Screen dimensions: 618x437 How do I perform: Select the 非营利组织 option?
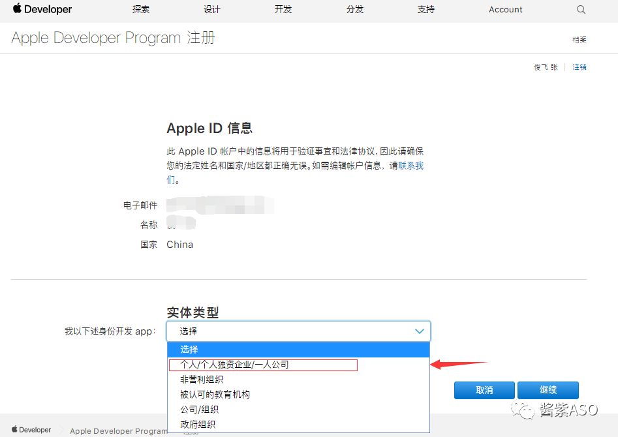point(298,380)
